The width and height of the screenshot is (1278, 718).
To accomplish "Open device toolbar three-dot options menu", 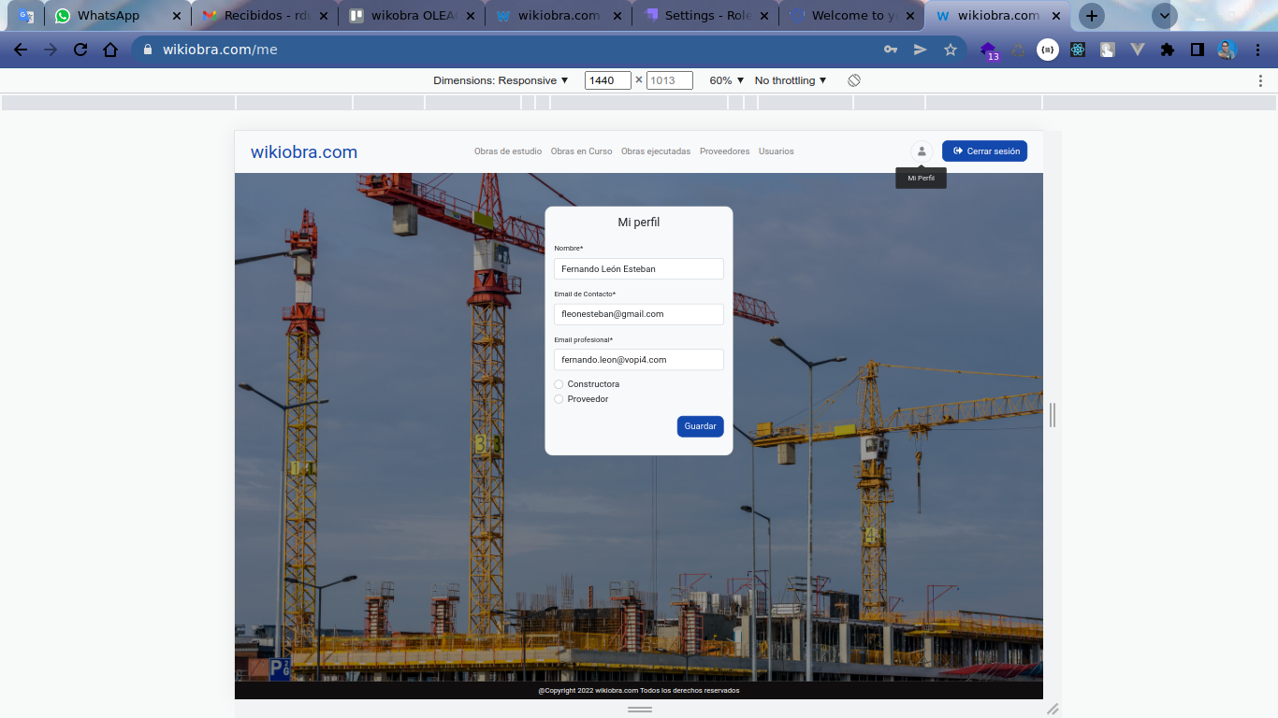I will click(1260, 80).
